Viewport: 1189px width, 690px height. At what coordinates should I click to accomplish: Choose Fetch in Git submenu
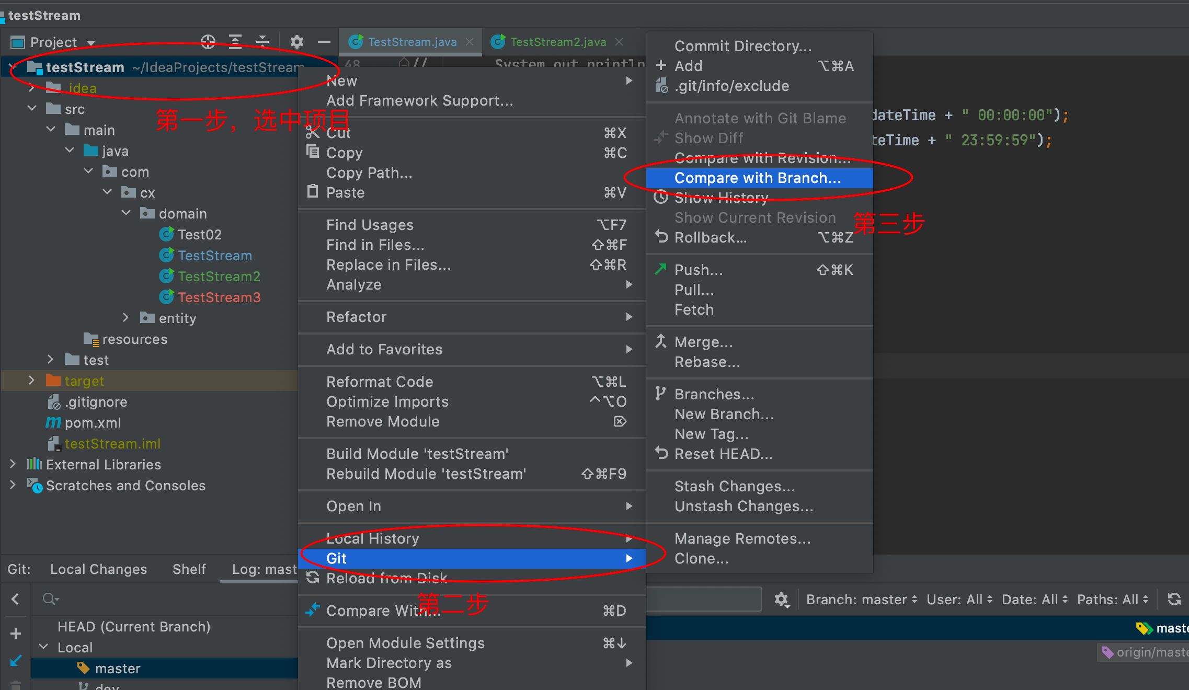(759, 310)
